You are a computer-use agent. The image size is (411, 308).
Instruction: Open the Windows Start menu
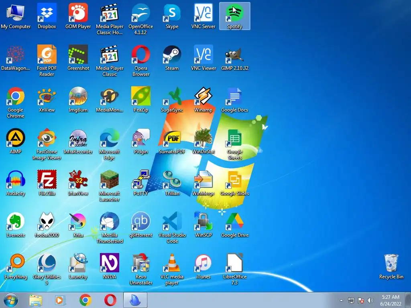pyautogui.click(x=10, y=300)
